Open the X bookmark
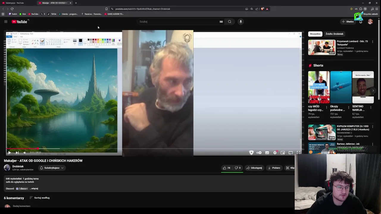The image size is (381, 214). (43, 14)
